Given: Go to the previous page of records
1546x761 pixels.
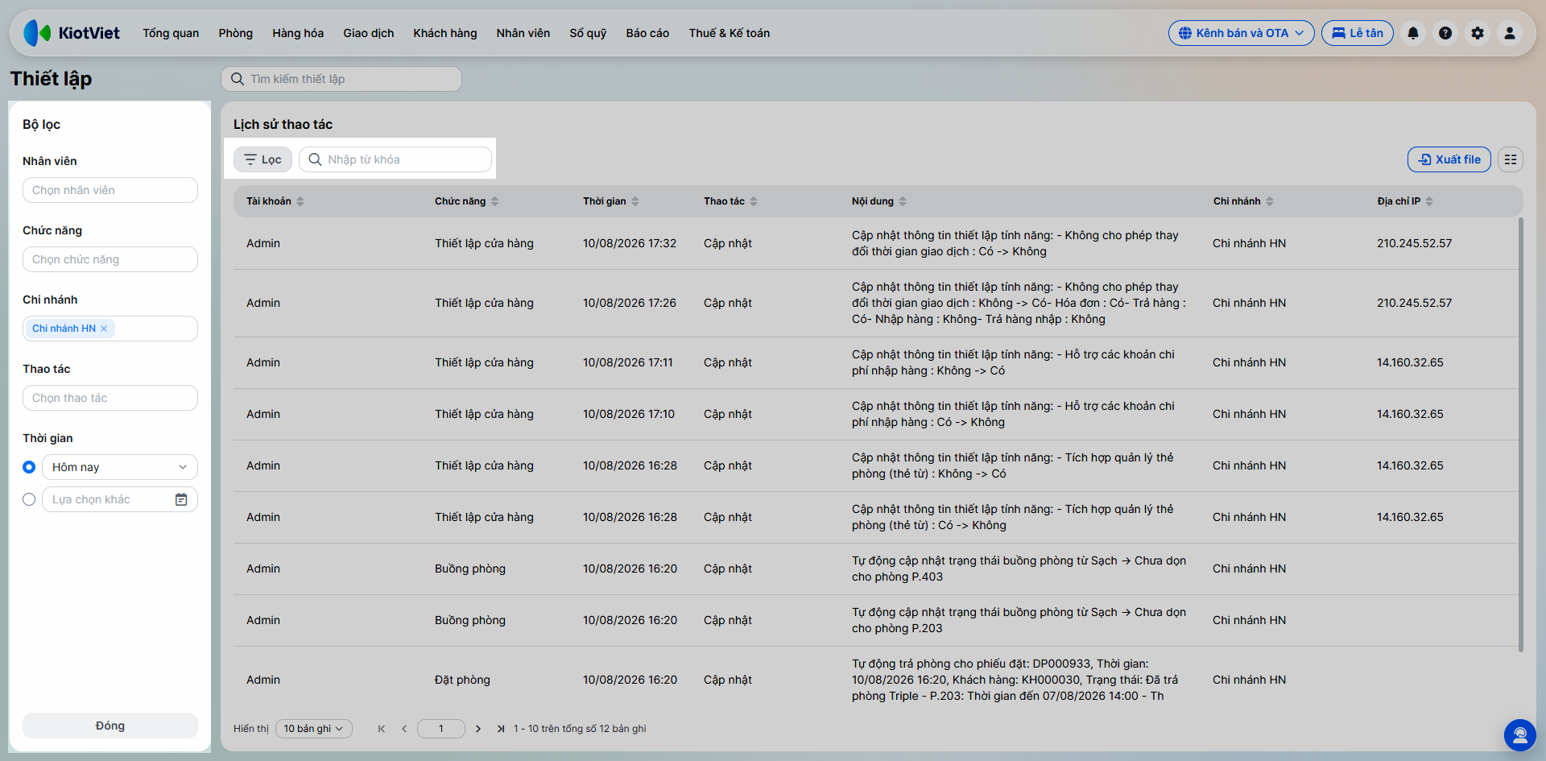Looking at the screenshot, I should coord(404,729).
